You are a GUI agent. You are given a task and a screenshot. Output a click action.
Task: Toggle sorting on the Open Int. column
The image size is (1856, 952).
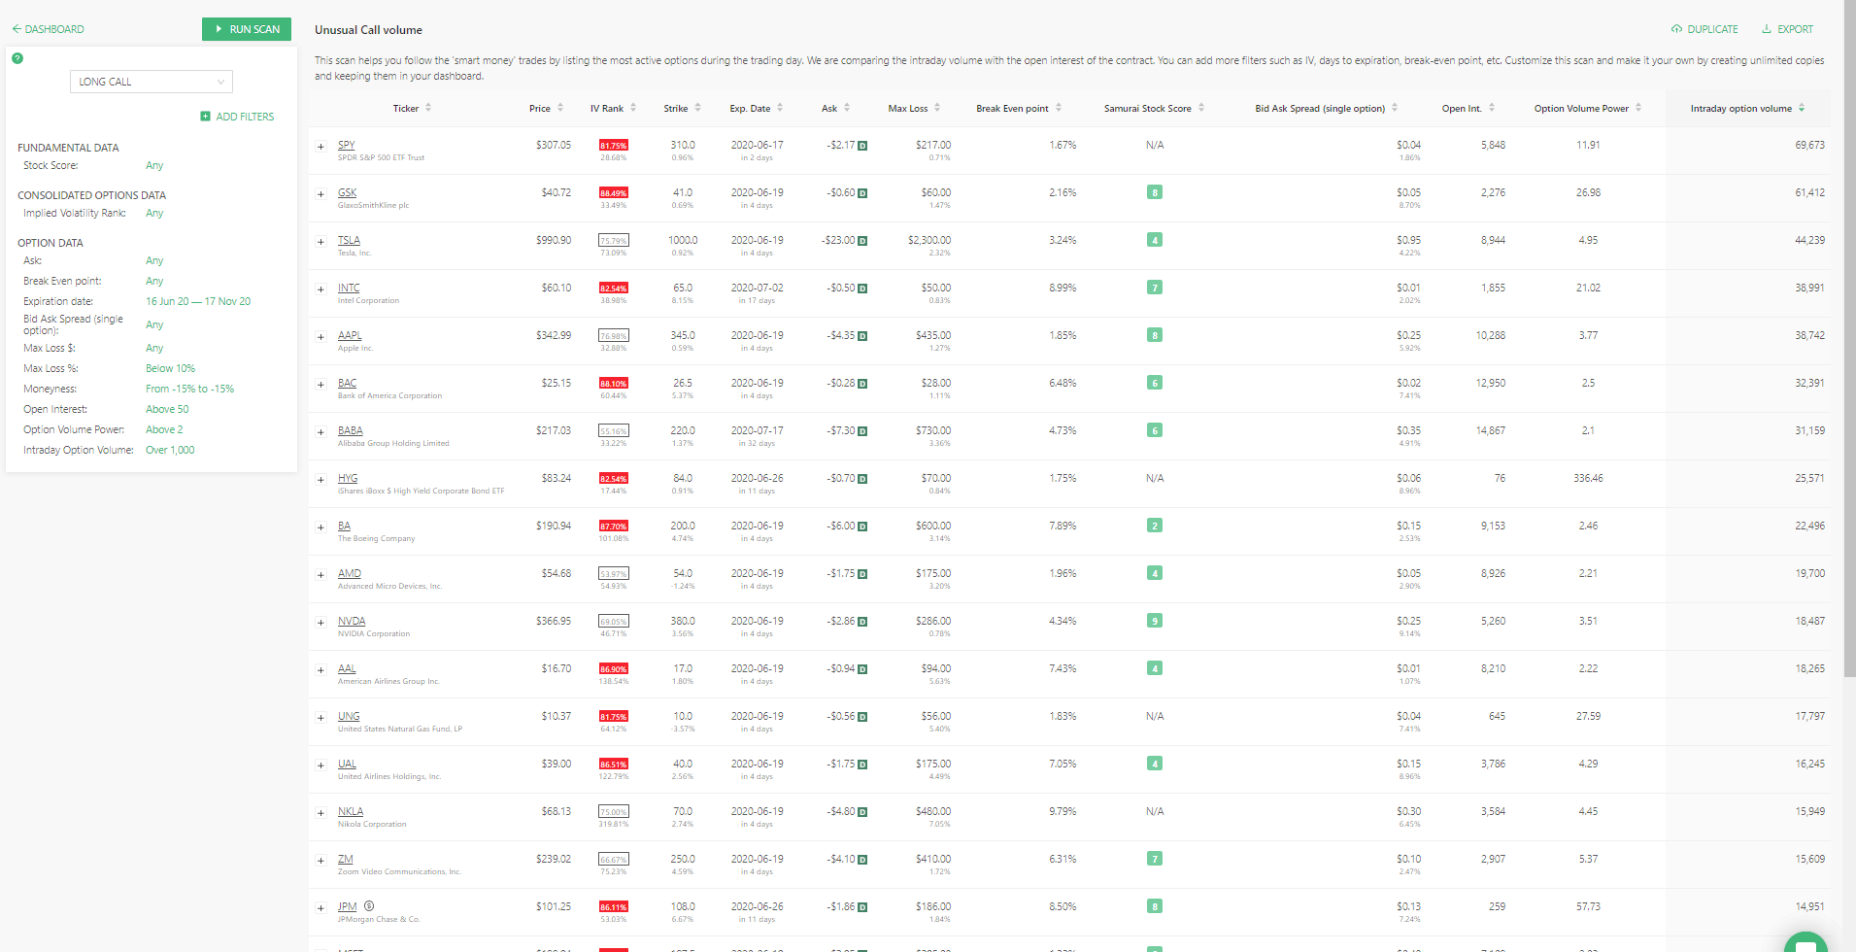tap(1491, 108)
